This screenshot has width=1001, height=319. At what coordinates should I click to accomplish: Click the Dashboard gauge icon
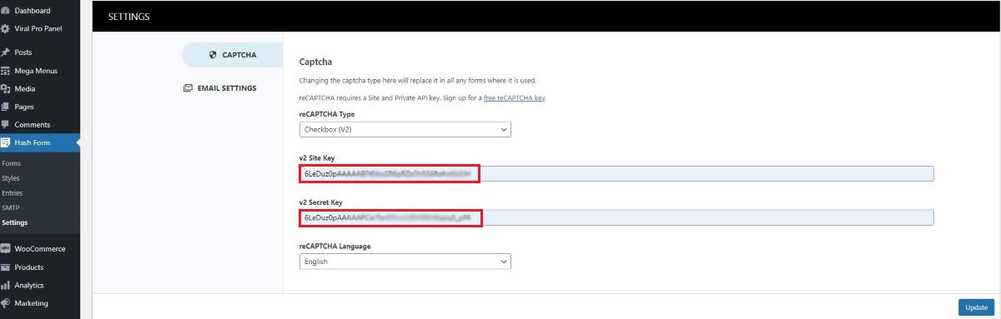(x=5, y=11)
